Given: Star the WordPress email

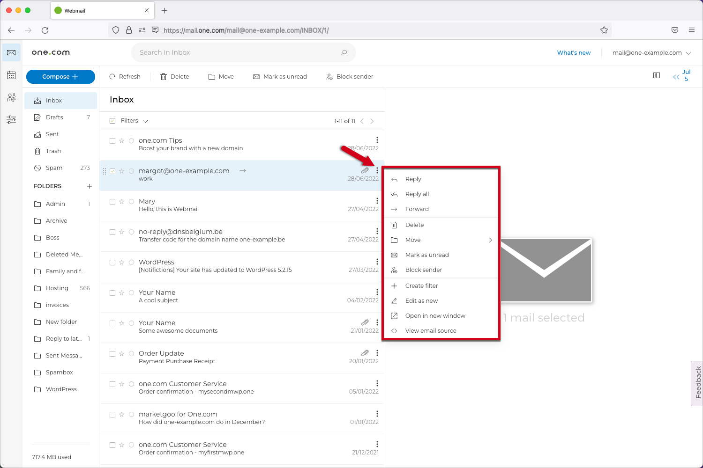Looking at the screenshot, I should pos(121,262).
